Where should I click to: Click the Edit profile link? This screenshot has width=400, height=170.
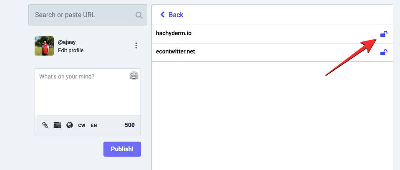(x=70, y=51)
